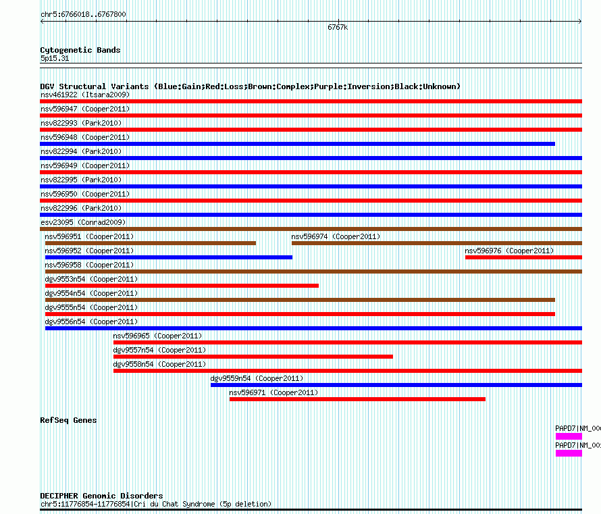Image resolution: width=601 pixels, height=514 pixels.
Task: Click dgv9559n54 (Cooper2011) label
Action: (257, 378)
